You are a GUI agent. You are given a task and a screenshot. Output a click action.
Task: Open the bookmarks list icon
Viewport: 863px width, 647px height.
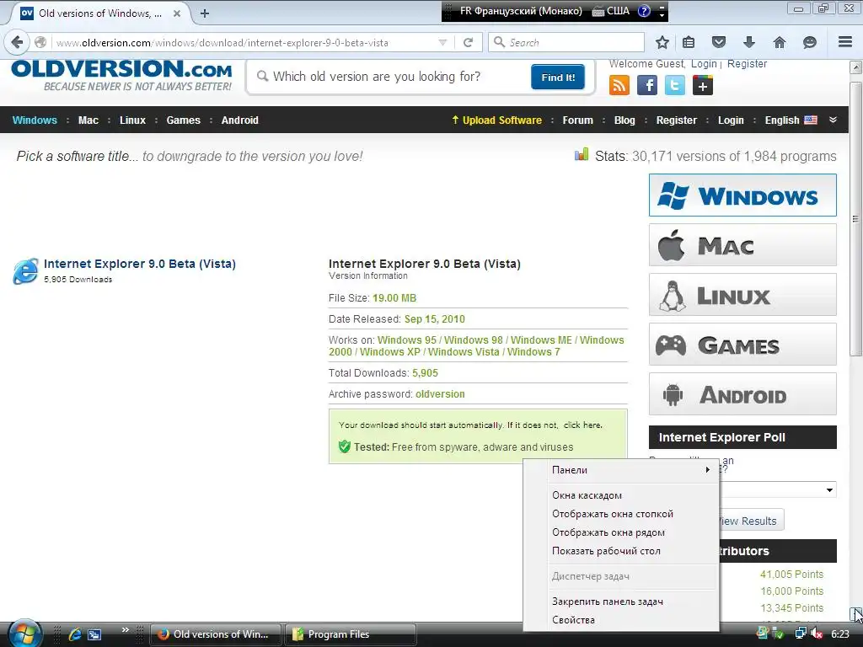pyautogui.click(x=689, y=42)
